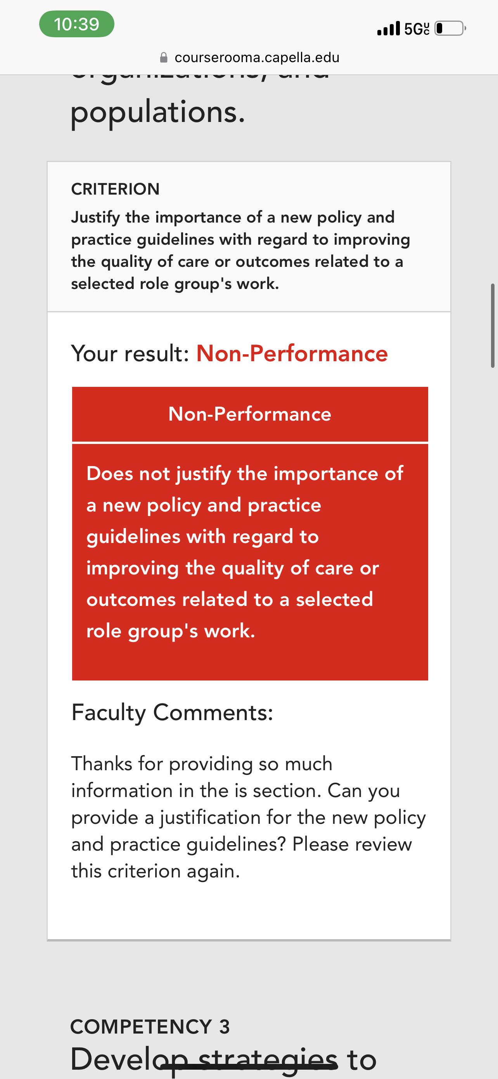Tap the 'Does not justify' description box
498x1079 pixels.
click(250, 562)
